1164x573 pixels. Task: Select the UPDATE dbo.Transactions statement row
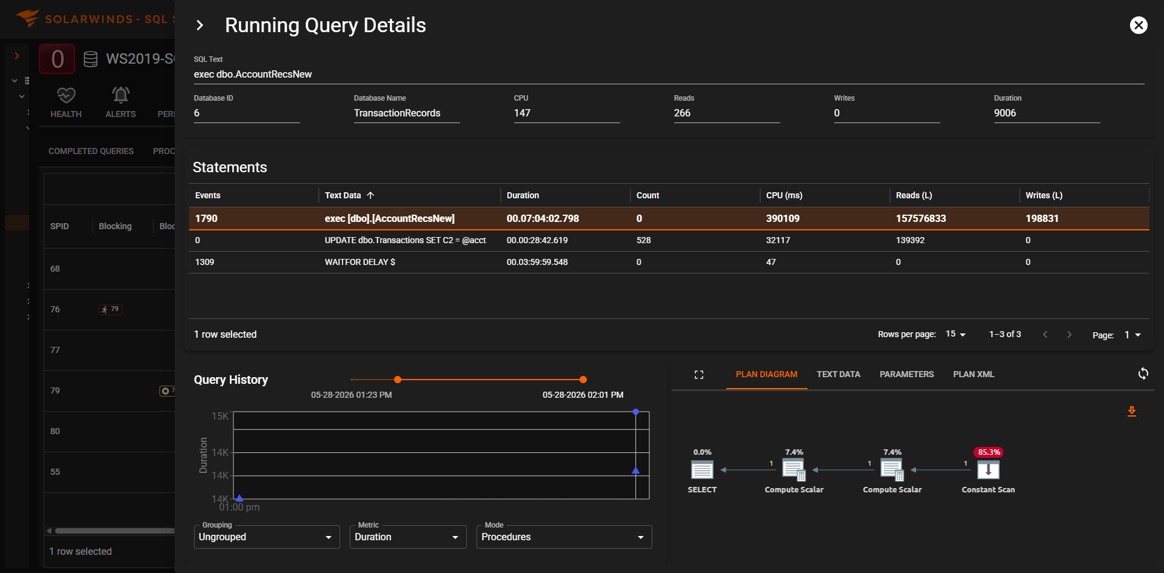[669, 240]
